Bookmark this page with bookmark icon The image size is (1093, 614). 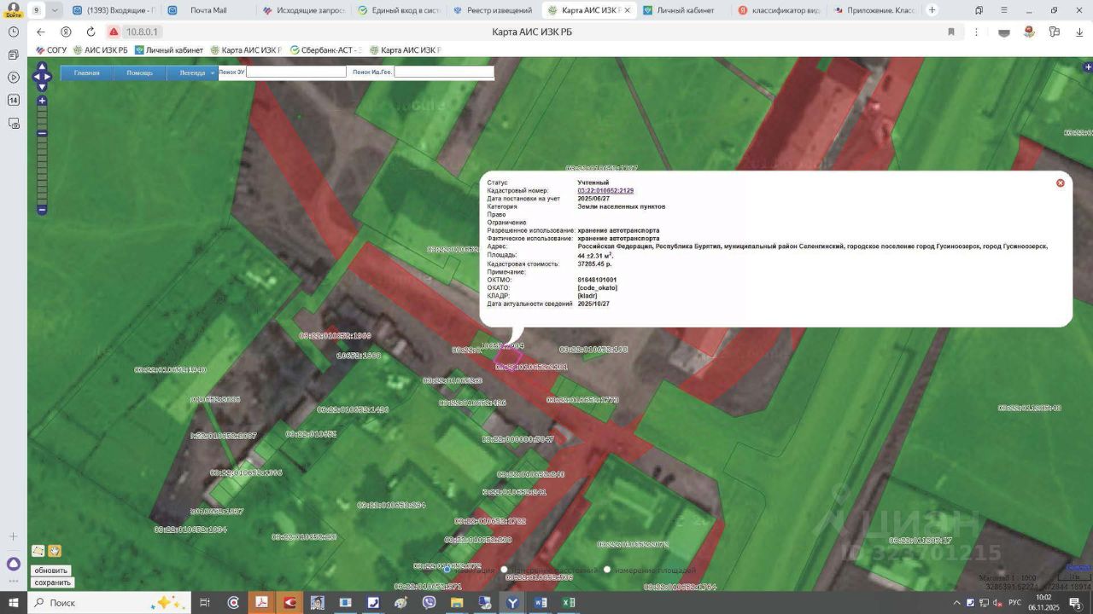tap(950, 32)
